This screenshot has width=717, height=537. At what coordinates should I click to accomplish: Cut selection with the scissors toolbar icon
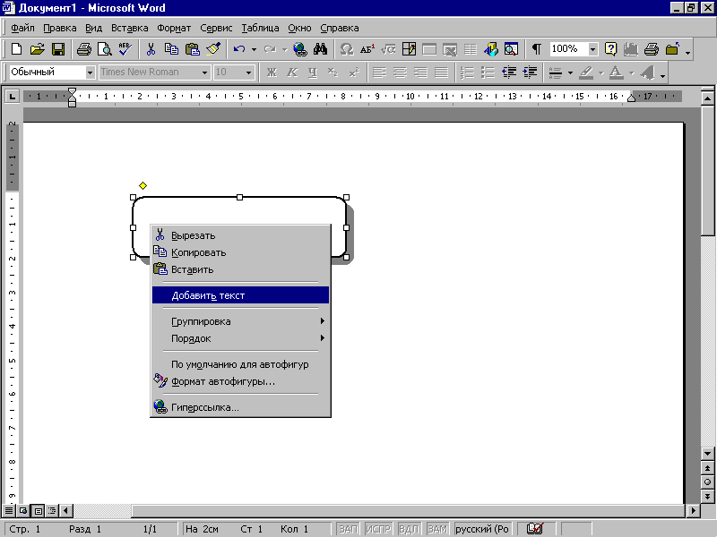(151, 49)
